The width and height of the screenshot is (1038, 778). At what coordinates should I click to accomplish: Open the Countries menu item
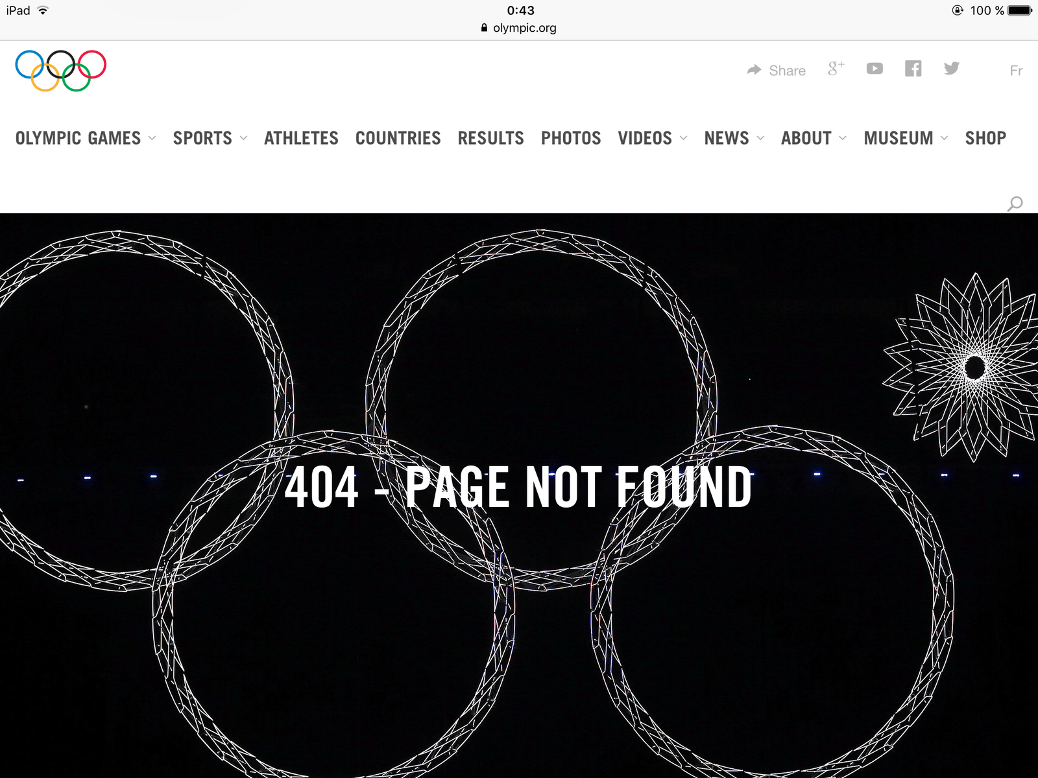pyautogui.click(x=398, y=138)
